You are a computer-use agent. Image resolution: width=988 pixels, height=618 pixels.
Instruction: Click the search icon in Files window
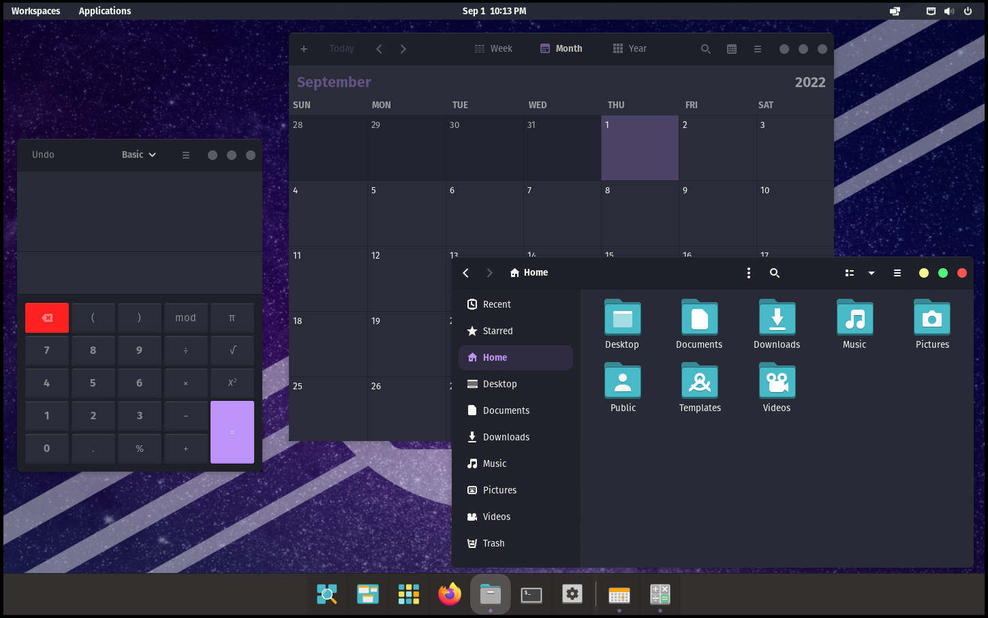[x=774, y=273]
